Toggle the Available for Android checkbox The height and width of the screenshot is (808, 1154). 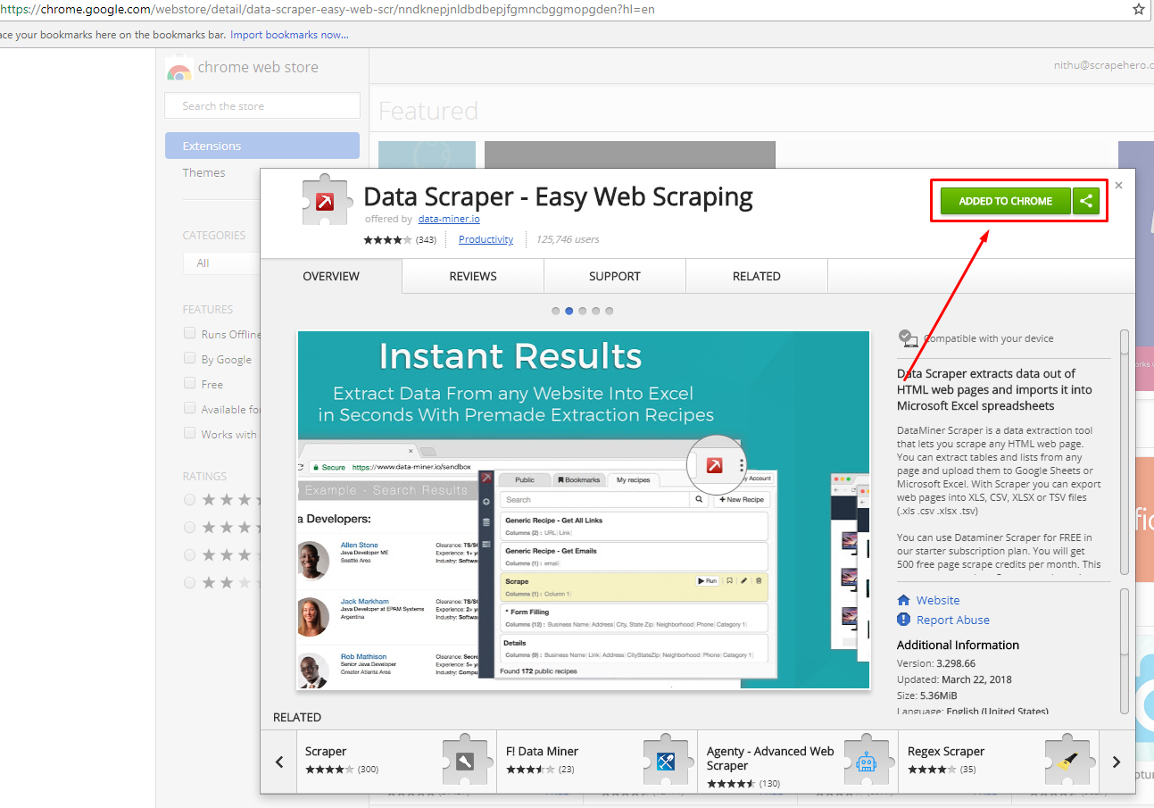tap(189, 408)
